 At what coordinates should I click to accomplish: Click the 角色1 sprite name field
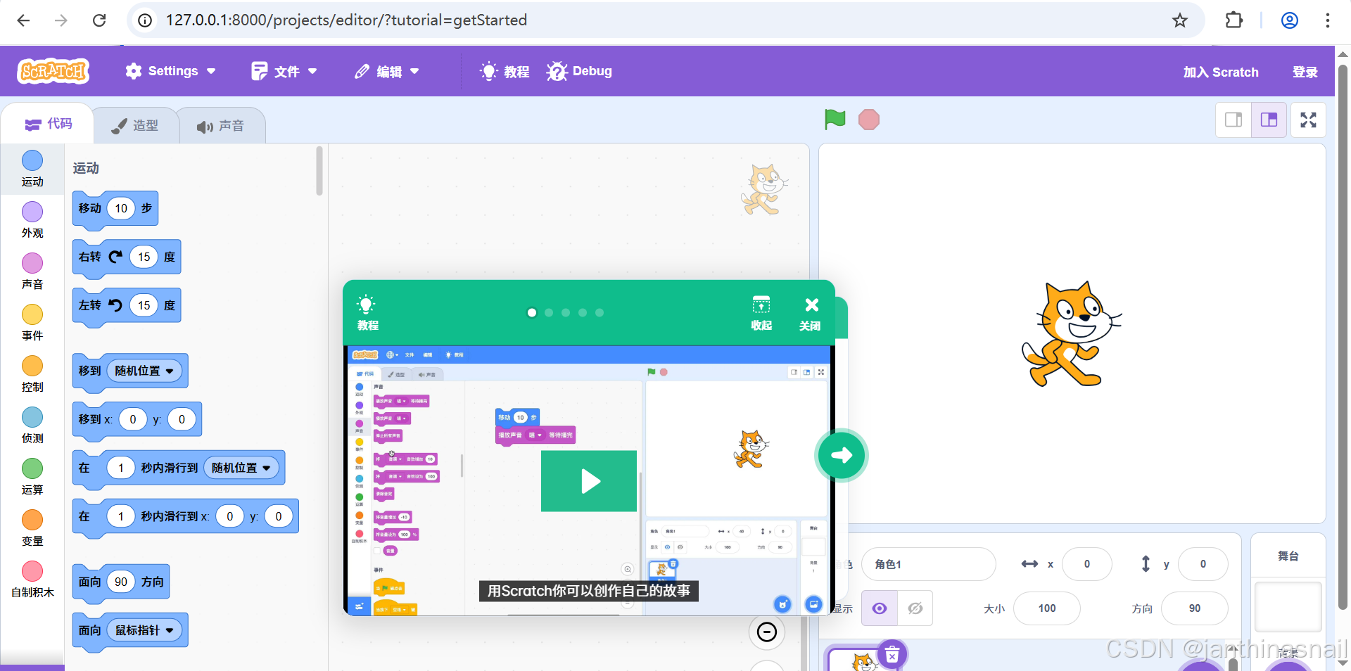point(928,564)
